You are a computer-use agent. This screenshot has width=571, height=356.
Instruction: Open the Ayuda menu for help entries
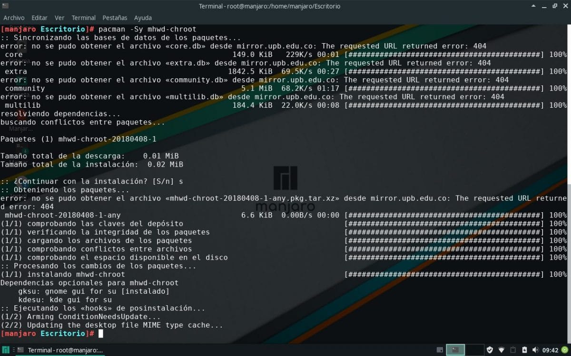coord(142,18)
